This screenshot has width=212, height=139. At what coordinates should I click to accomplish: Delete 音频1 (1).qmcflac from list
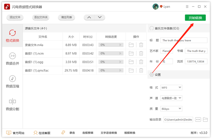(141, 70)
